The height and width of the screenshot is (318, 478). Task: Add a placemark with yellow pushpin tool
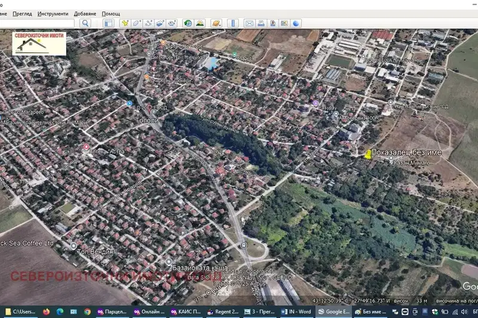(x=125, y=23)
